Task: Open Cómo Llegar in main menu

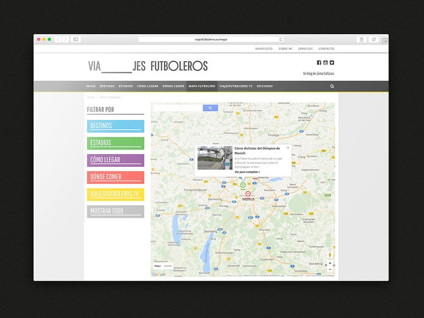Action: click(x=148, y=86)
